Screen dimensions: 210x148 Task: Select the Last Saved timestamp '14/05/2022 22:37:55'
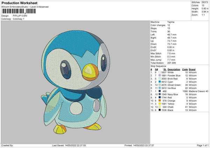click(x=75, y=145)
